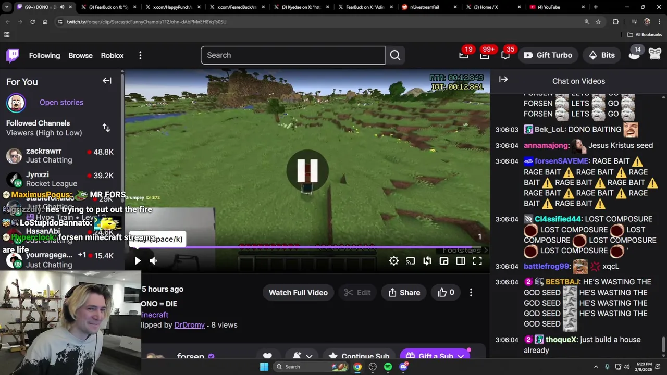Toggle theatre mode
This screenshot has width=667, height=375.
pos(461,261)
